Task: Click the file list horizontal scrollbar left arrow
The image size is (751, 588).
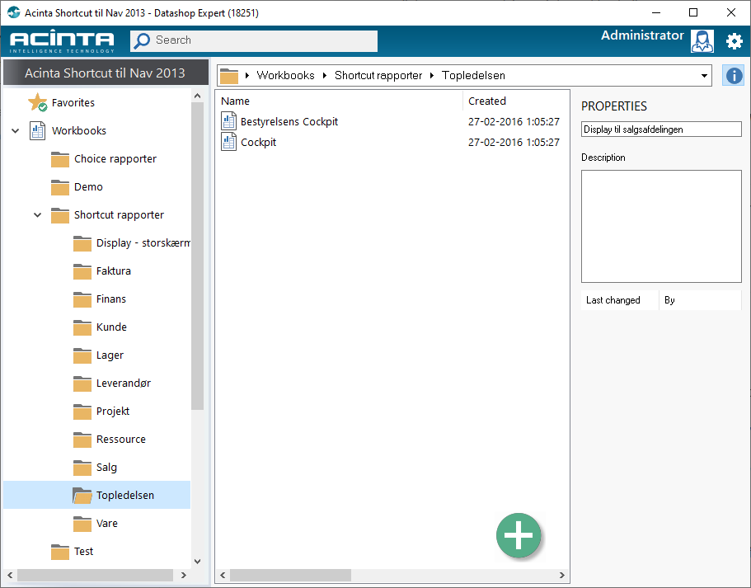Action: 223,575
